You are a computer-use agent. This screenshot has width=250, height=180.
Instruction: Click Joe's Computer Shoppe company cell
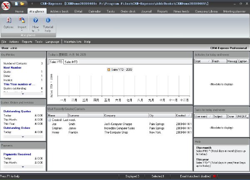pyautogui.click(x=118, y=124)
